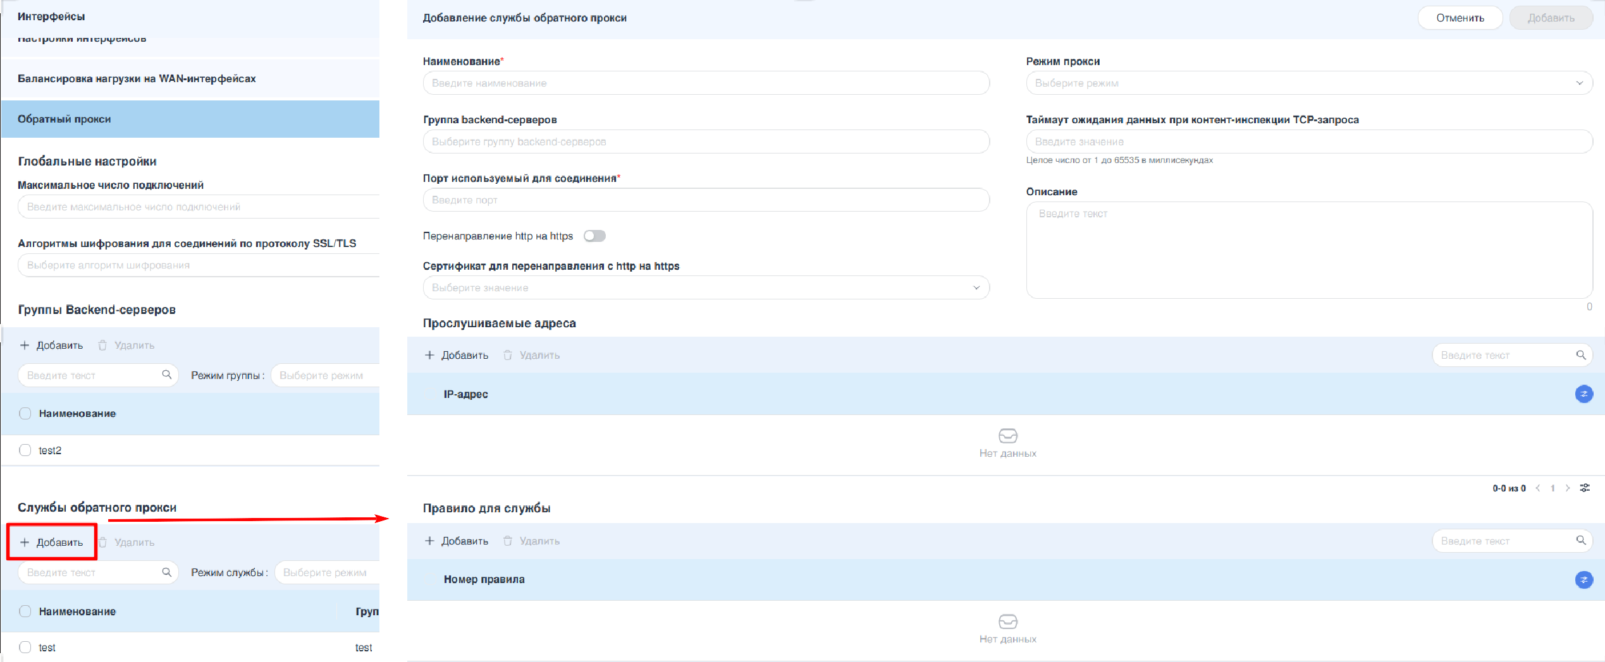Go to next page arrow in pagination

pos(1568,488)
